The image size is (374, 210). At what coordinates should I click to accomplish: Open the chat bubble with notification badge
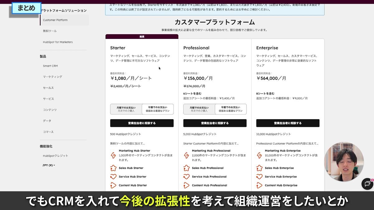pos(367,184)
